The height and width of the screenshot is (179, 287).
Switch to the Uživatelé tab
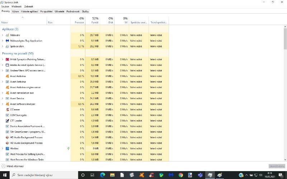(60, 11)
